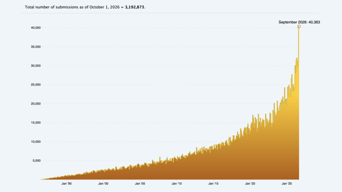Click the September 2026 data point circle
The width and height of the screenshot is (342, 192).
point(299,26)
